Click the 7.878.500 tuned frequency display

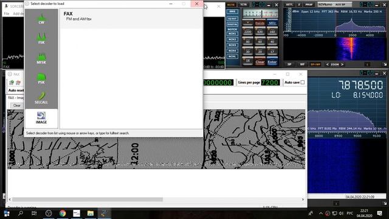click(x=360, y=85)
